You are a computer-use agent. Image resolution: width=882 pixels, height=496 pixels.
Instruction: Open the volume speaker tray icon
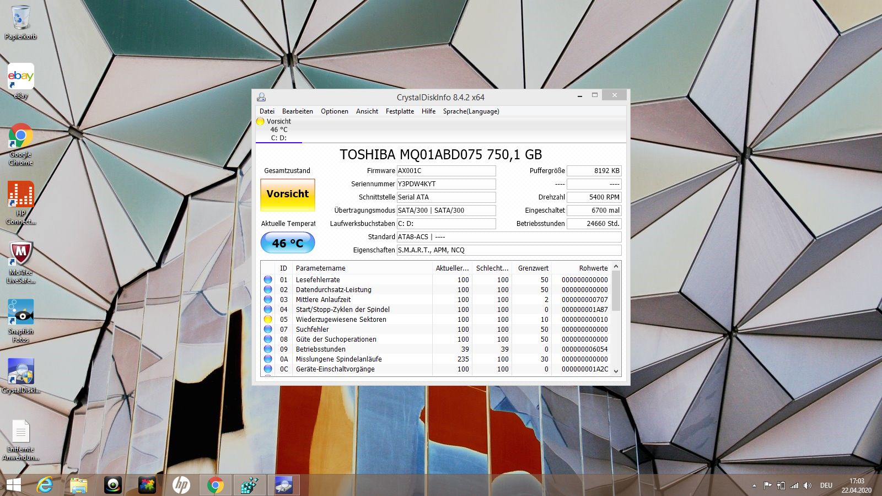tap(808, 486)
